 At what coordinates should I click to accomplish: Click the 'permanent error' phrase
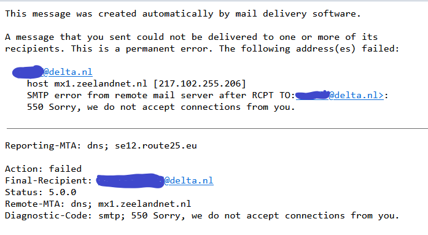[169, 48]
